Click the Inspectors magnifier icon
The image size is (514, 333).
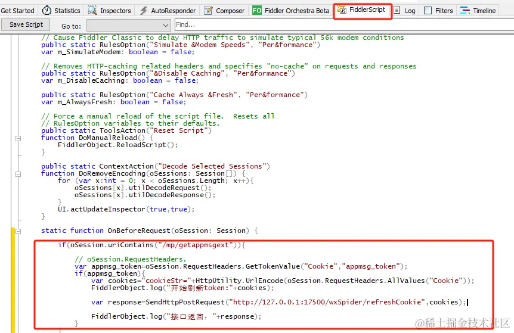pos(92,11)
